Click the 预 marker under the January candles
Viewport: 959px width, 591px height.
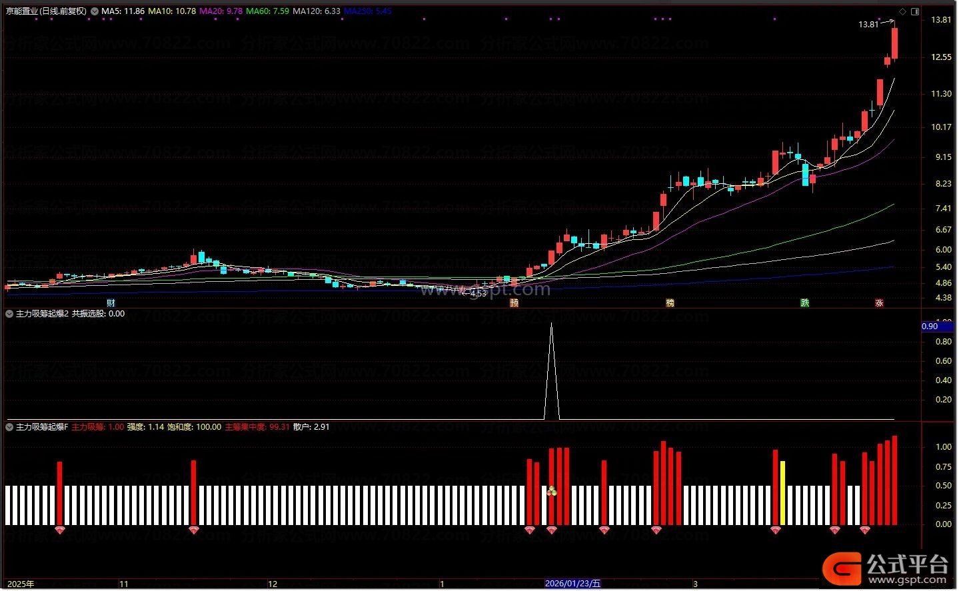click(x=514, y=302)
